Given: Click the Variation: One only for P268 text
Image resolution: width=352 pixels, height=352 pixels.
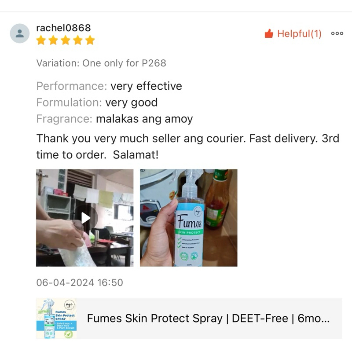Looking at the screenshot, I should coord(101,63).
